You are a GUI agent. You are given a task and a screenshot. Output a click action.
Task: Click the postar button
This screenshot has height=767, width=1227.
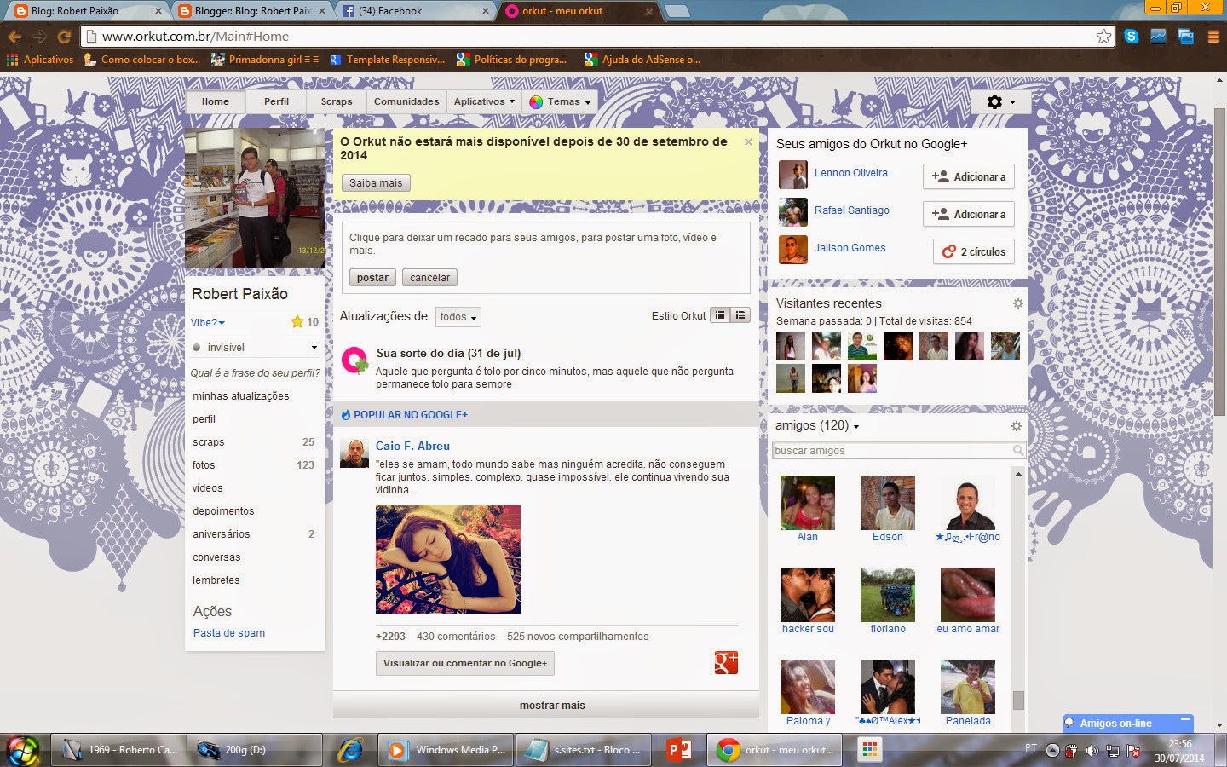point(372,277)
